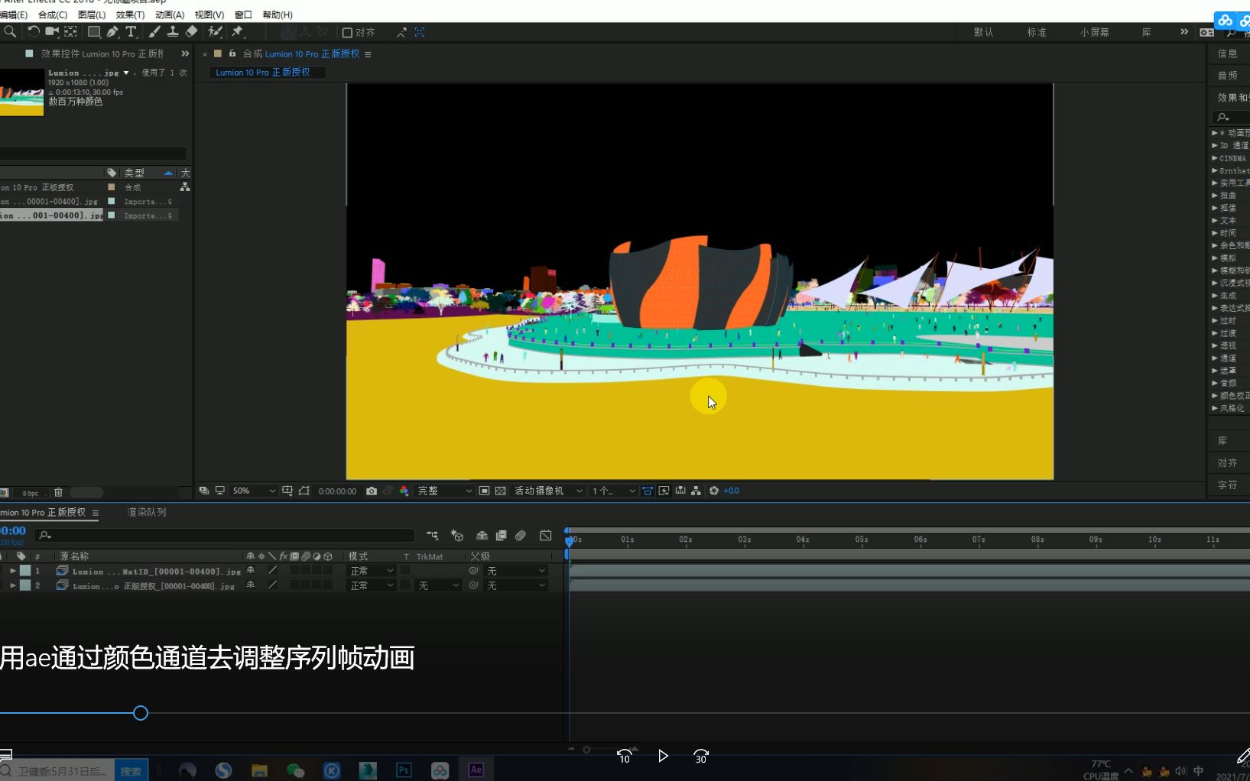Open the 50% magnification dropdown
This screenshot has width=1250, height=781.
[254, 491]
